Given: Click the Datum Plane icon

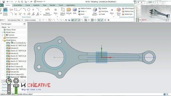Looking at the screenshot, I should (63, 10).
